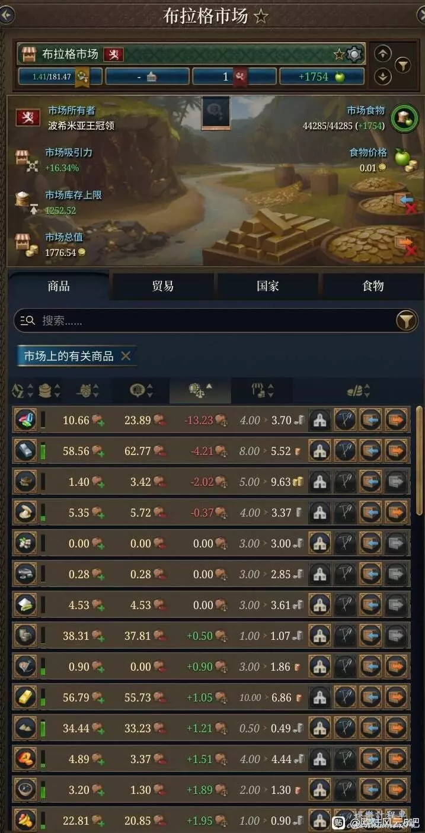
Task: Open the gear settings next to 布拉格市场
Action: click(x=354, y=55)
